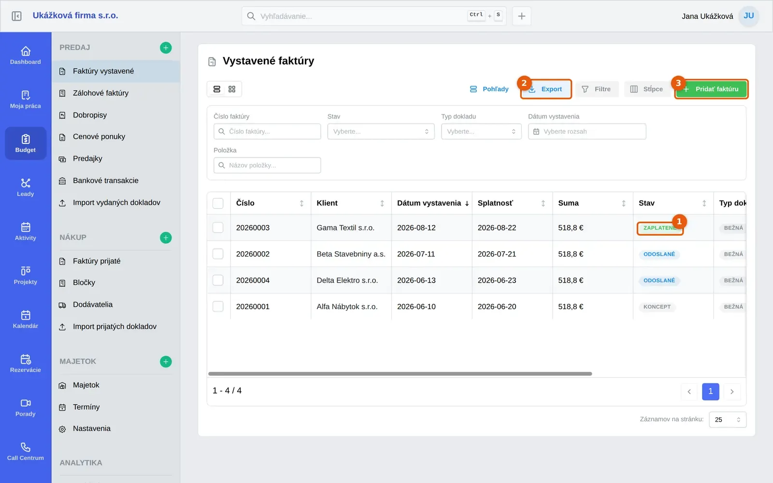Screen dimensions: 773x483
Task: Open Aktivity module
Action: [26, 231]
